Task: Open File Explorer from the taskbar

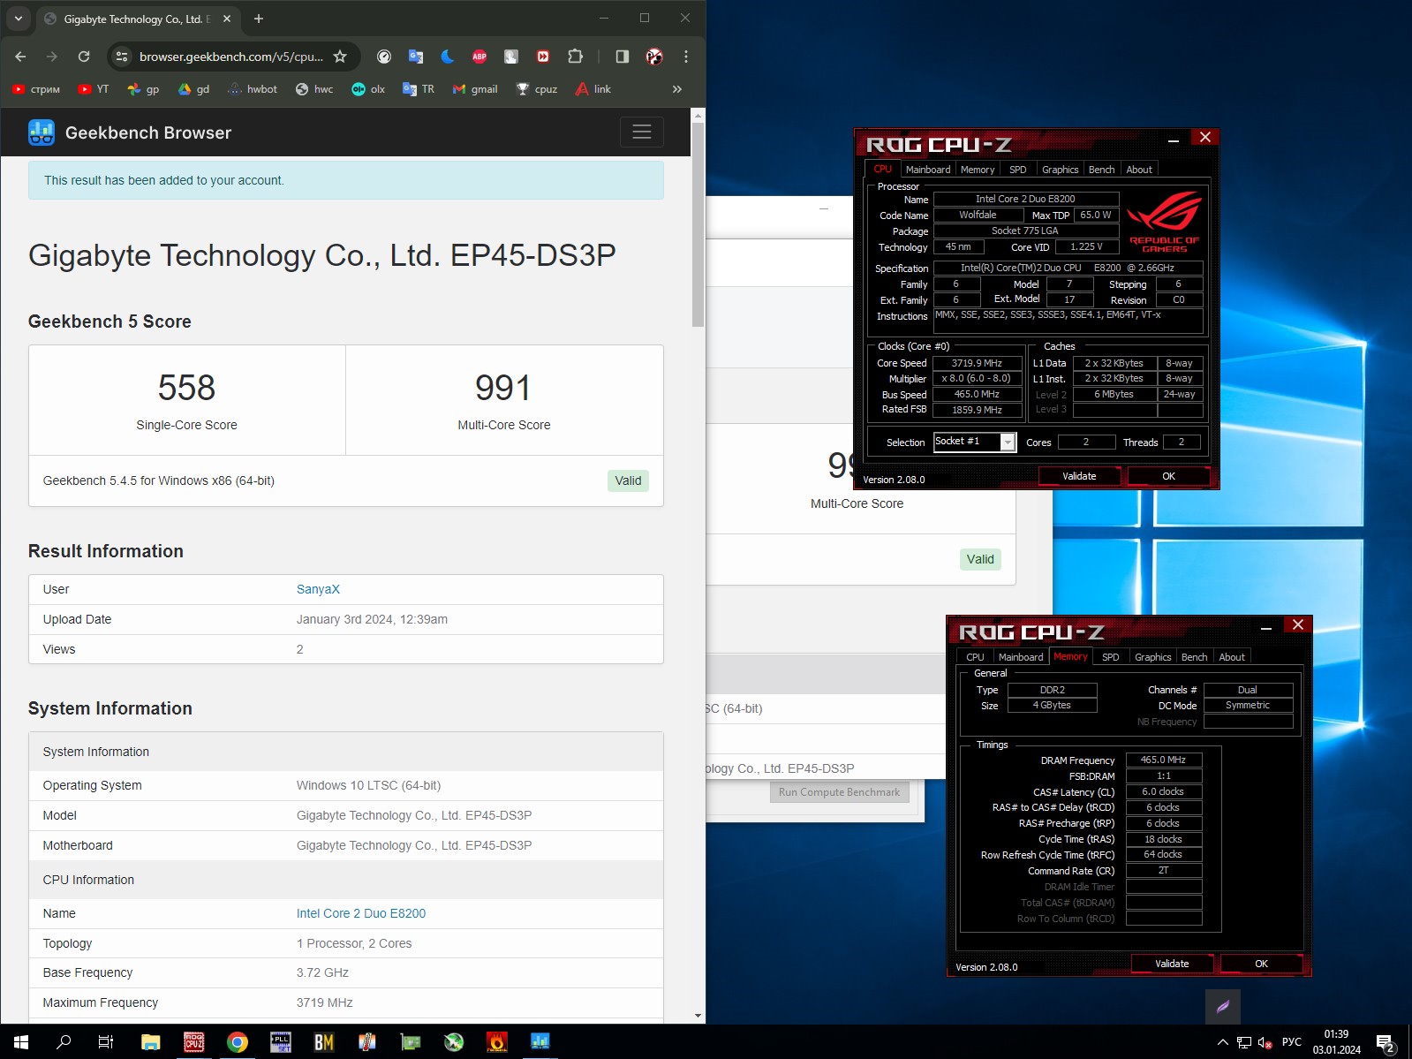Action: pos(151,1042)
